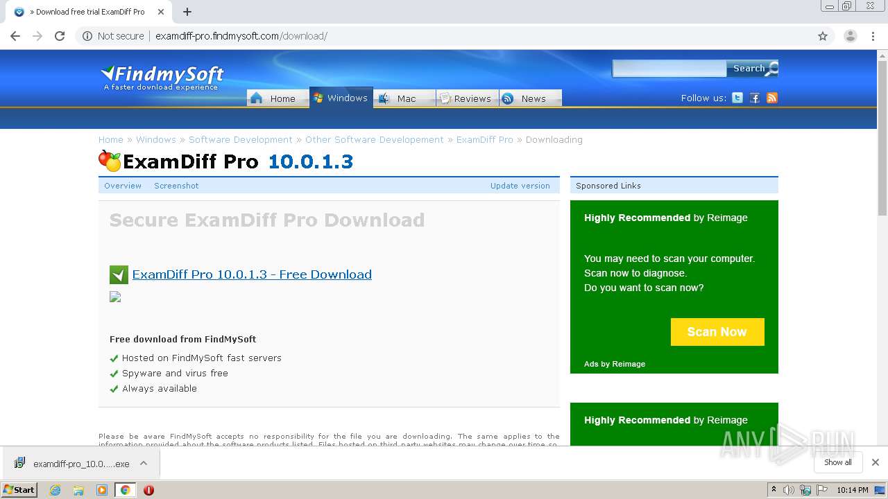Click the FindMySoft logo
The image size is (888, 499).
pyautogui.click(x=162, y=77)
